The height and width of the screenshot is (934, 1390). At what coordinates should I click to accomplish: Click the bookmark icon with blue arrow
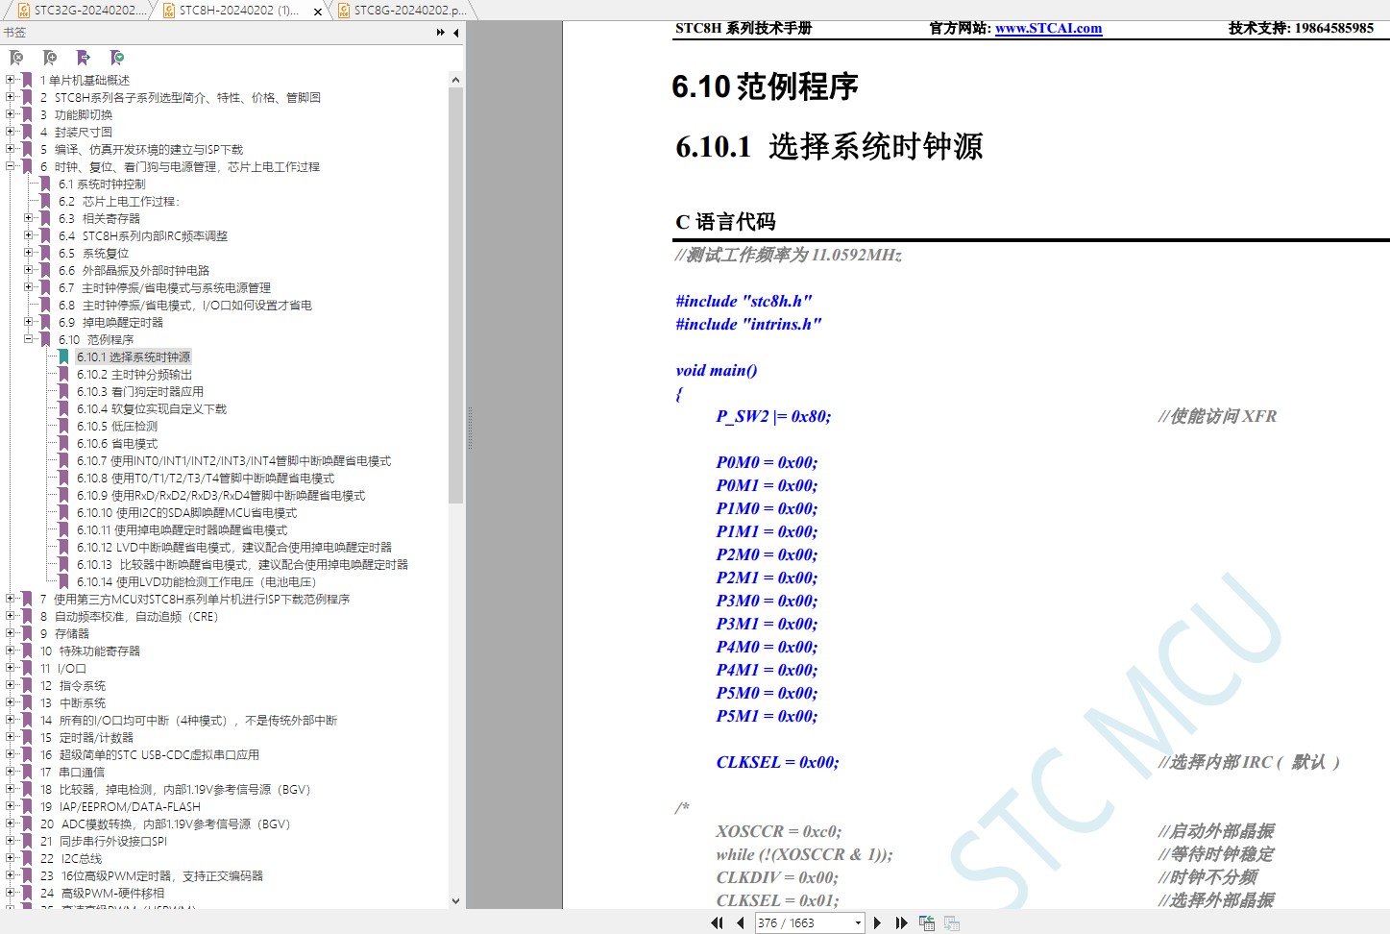click(x=84, y=58)
